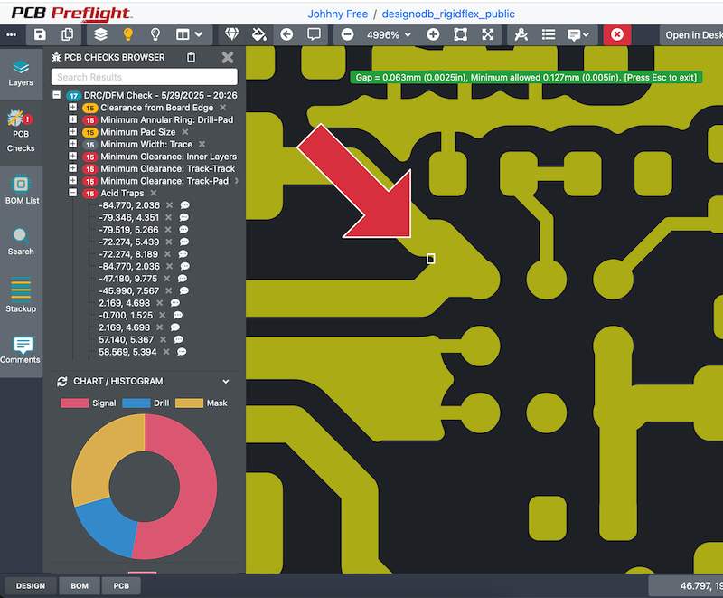Toggle the paint bucket fill view

click(258, 34)
